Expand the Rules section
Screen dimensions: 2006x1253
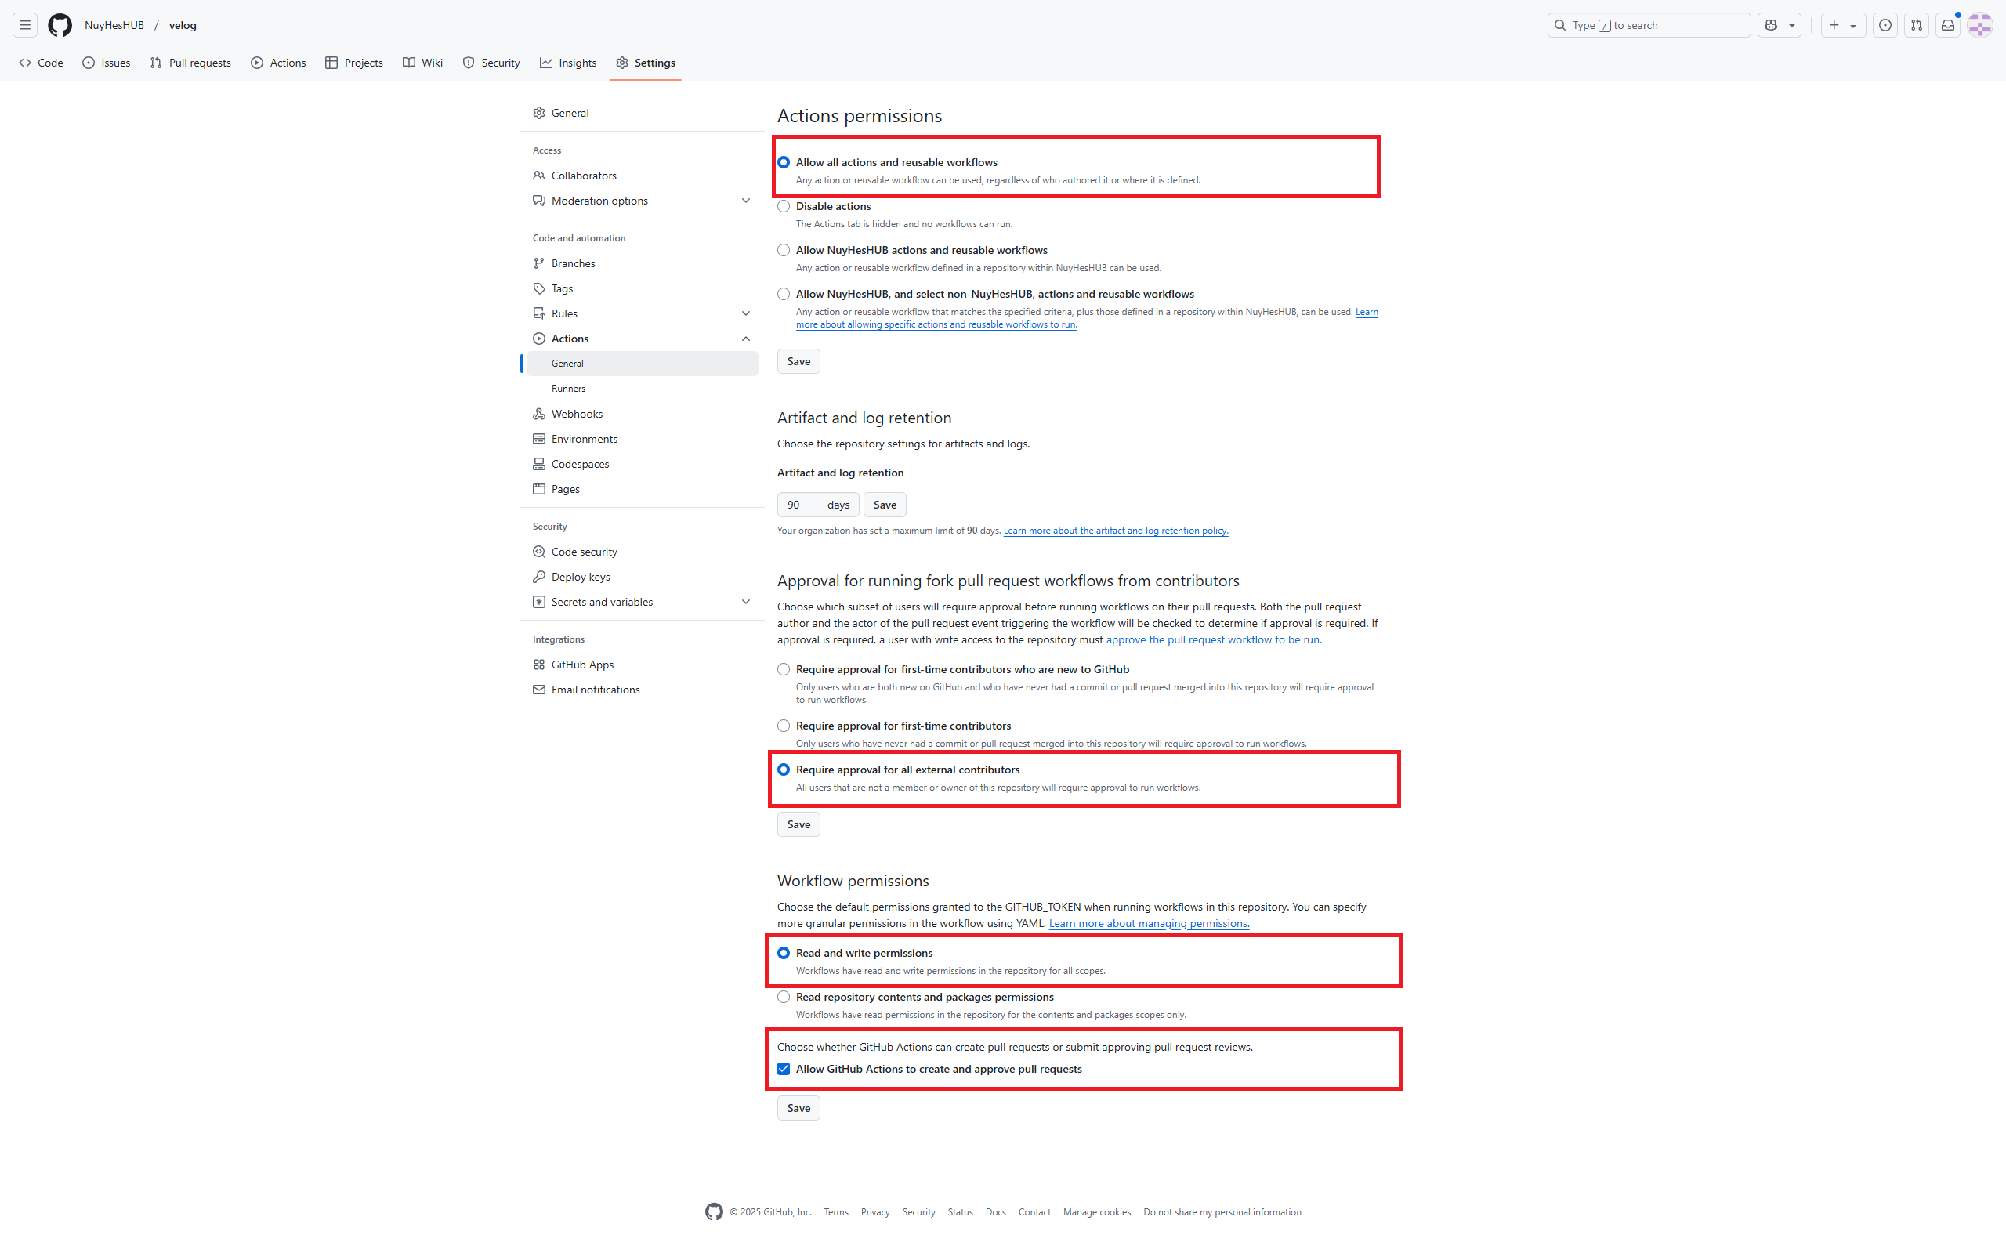642,313
